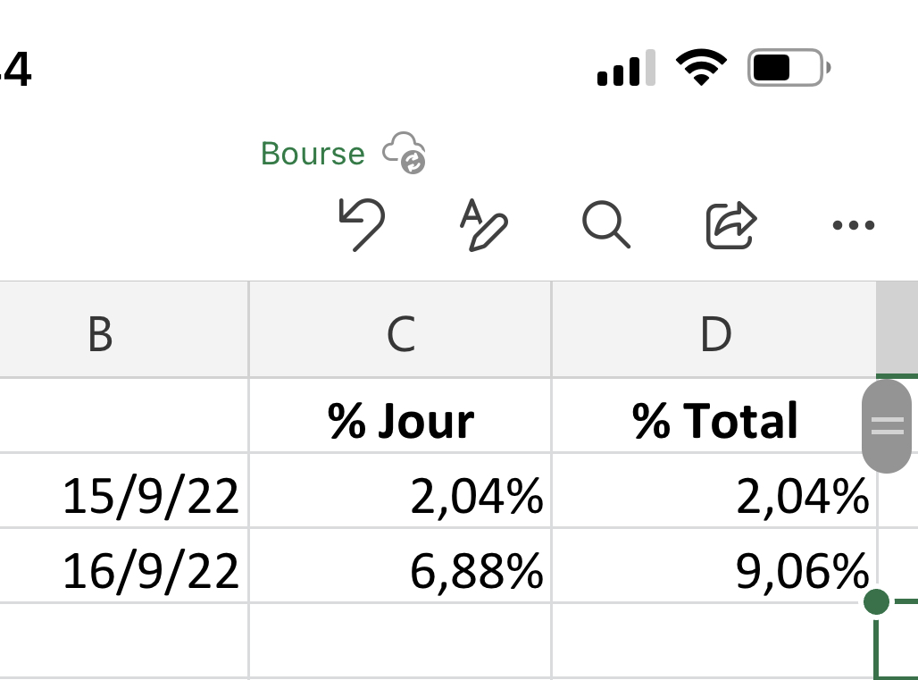Open the text formatting pencil icon
The image size is (918, 680).
pyautogui.click(x=483, y=225)
